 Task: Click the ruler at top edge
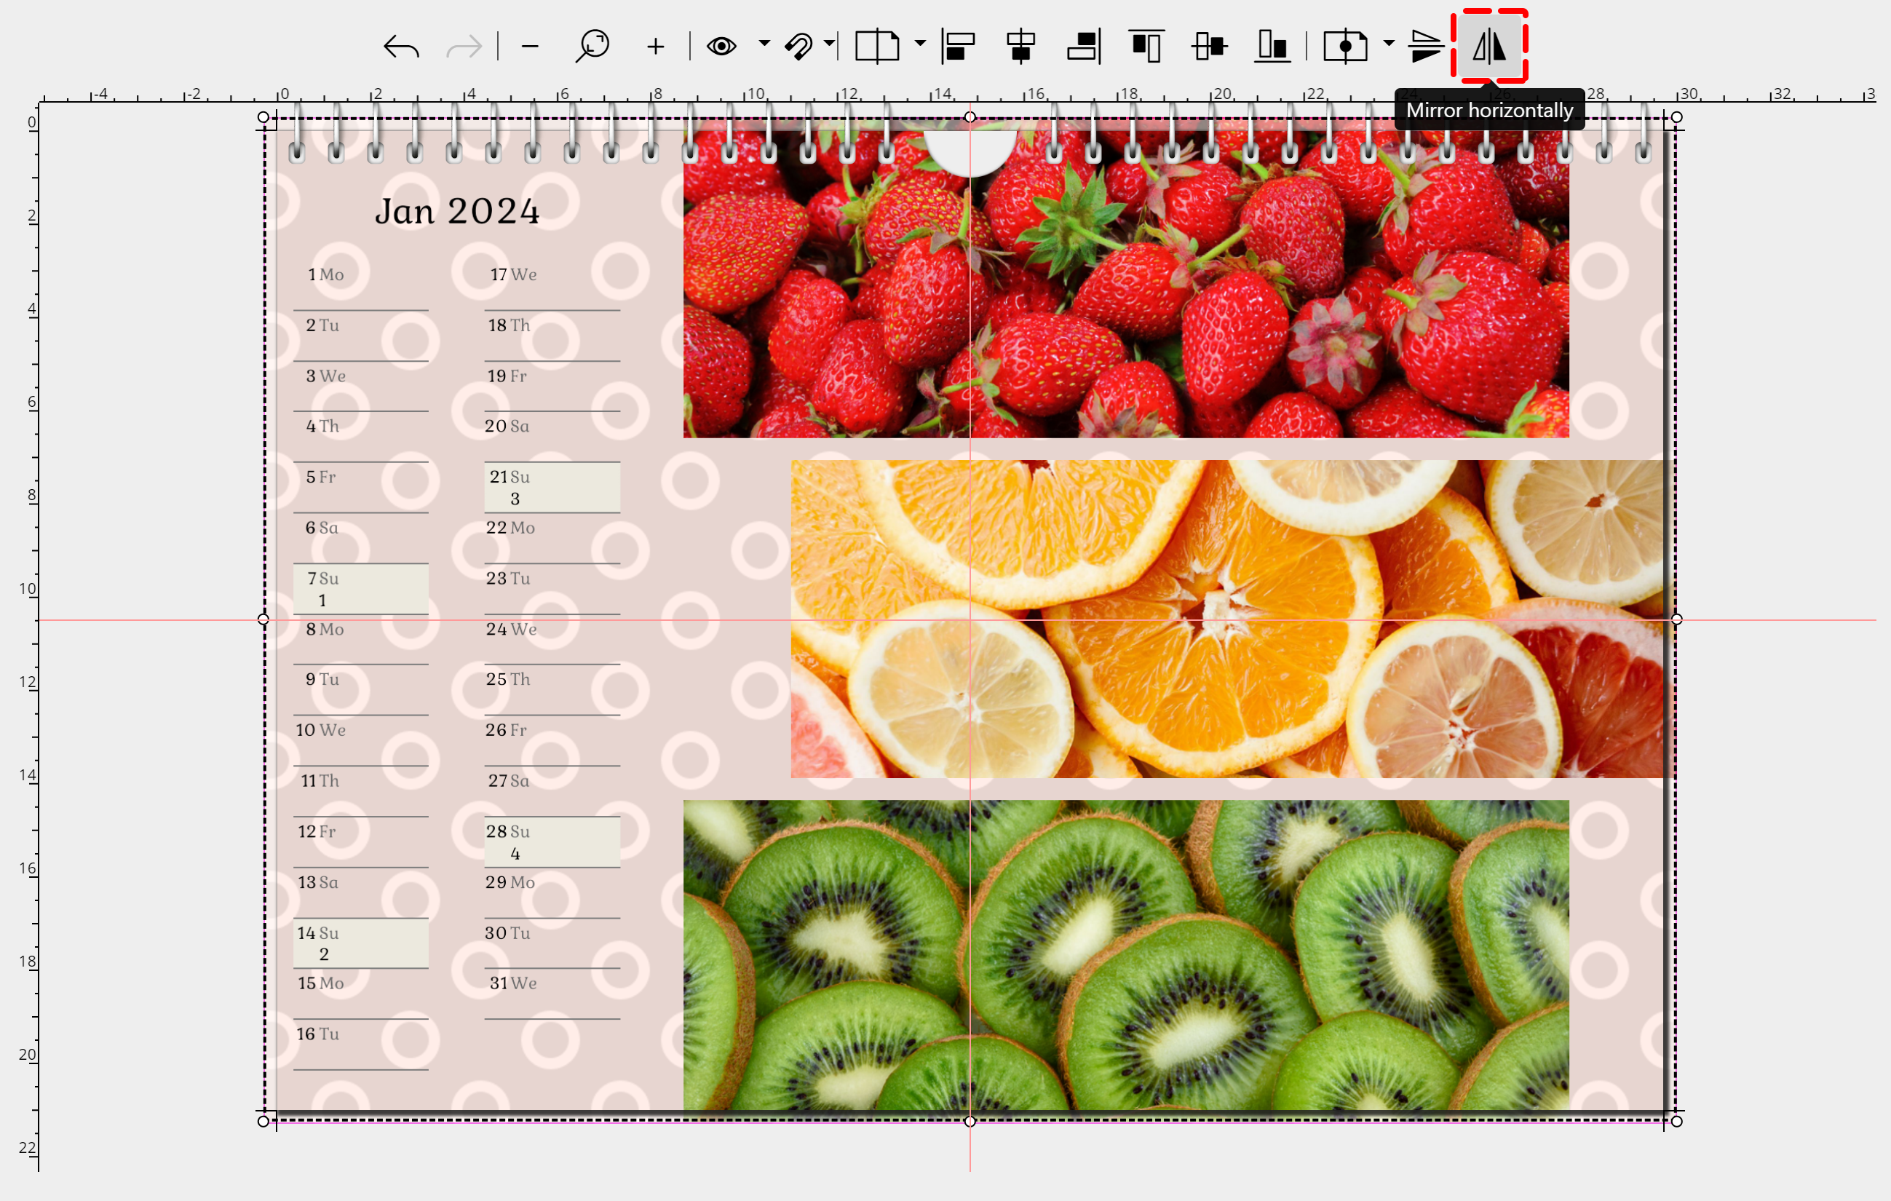tap(945, 95)
